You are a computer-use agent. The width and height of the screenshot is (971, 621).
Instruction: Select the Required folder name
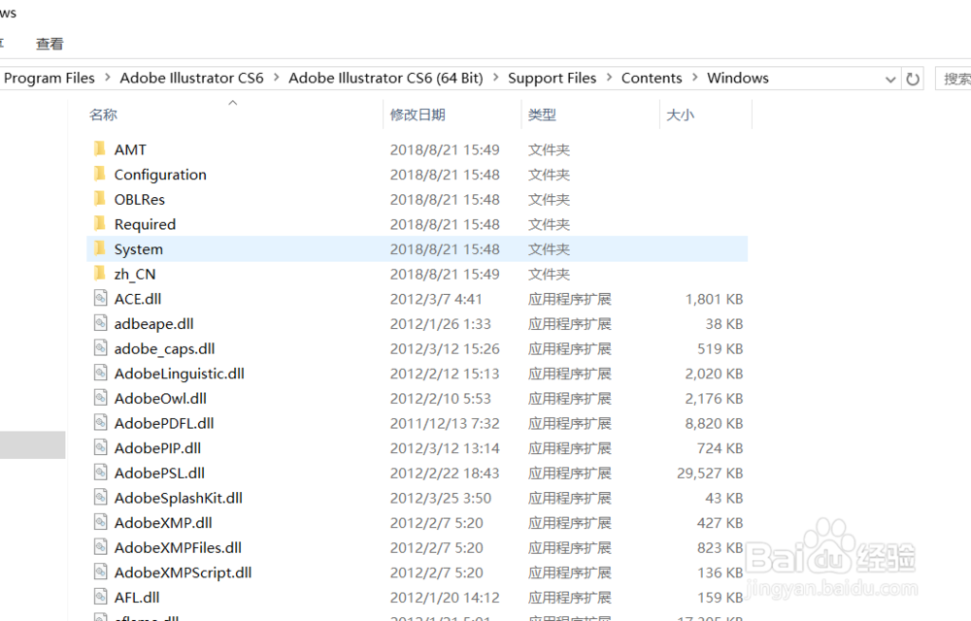coord(145,224)
